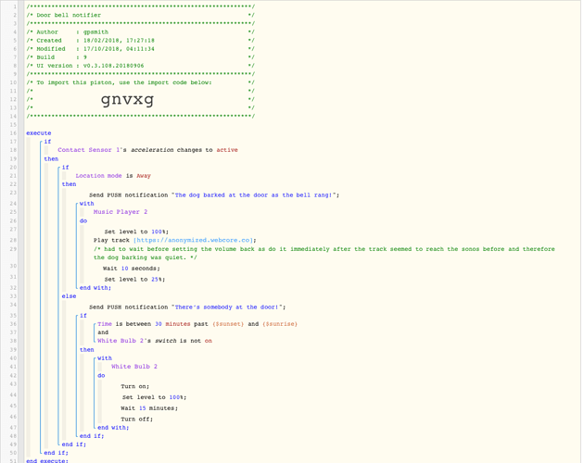The width and height of the screenshot is (584, 463).
Task: Open the anonymized.webcore.co track link
Action: pos(193,240)
